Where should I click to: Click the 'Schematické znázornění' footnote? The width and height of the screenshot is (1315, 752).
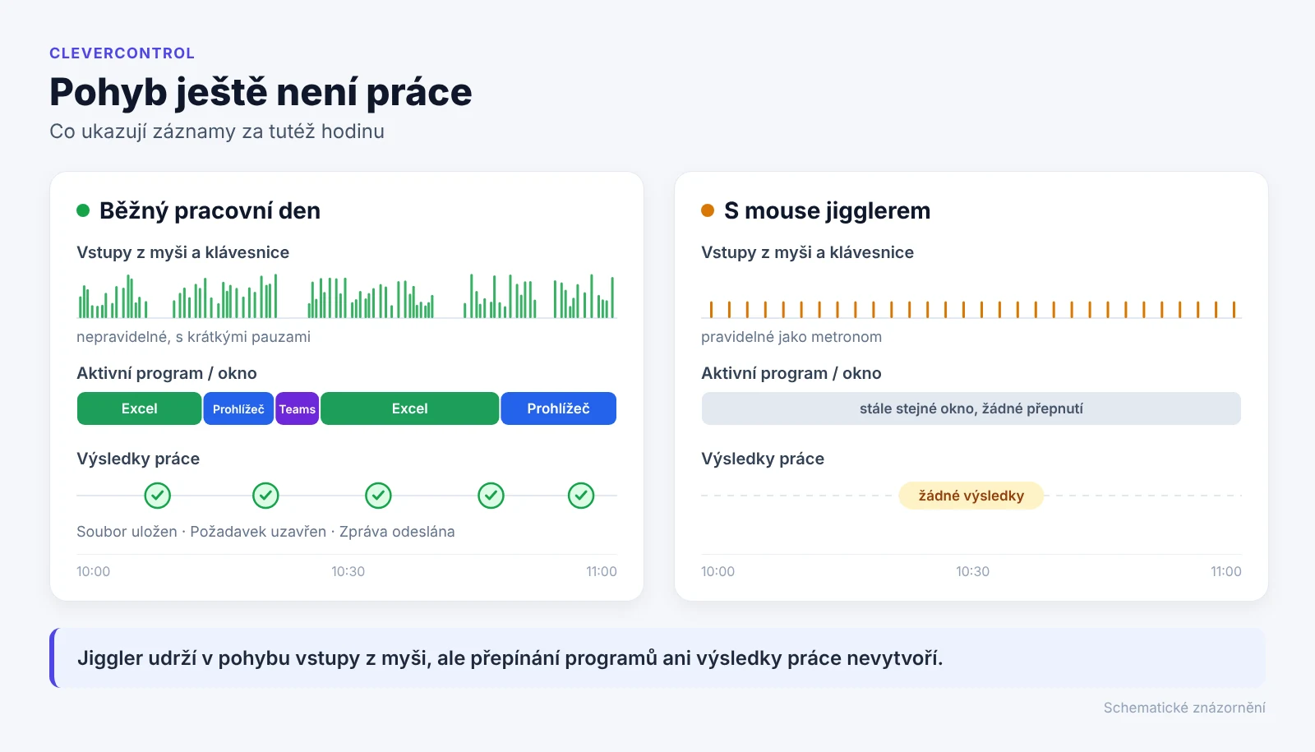click(x=1184, y=708)
